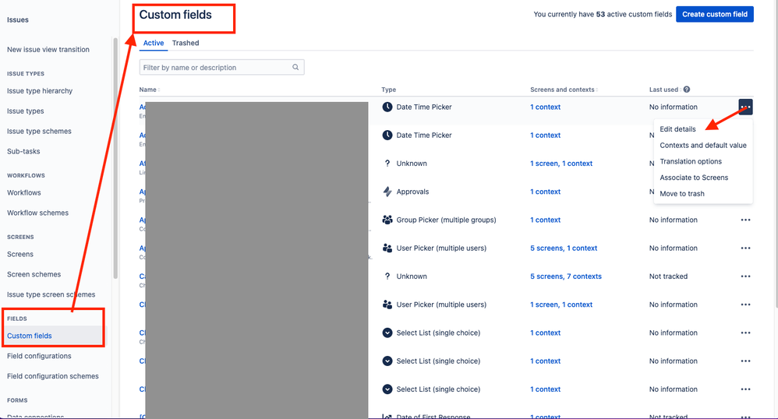778x419 pixels.
Task: Open more actions for User Picker 1 screen, 1 context row
Action: coord(745,305)
